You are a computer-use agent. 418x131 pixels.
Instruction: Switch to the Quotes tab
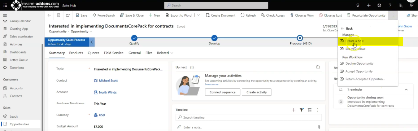[x=93, y=53]
